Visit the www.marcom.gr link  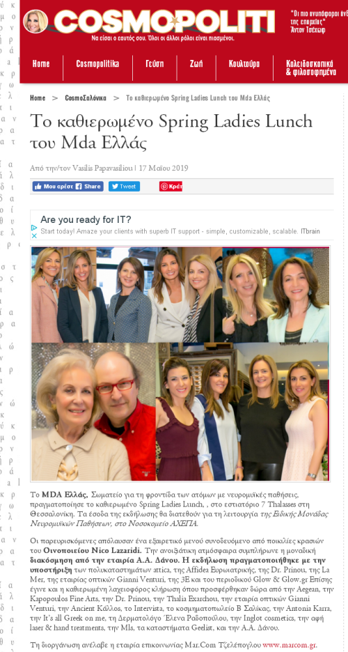click(290, 645)
